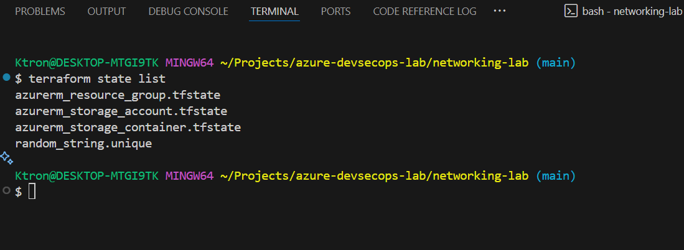The width and height of the screenshot is (684, 250).
Task: Switch to the PROBLEMS tab
Action: pyautogui.click(x=40, y=11)
